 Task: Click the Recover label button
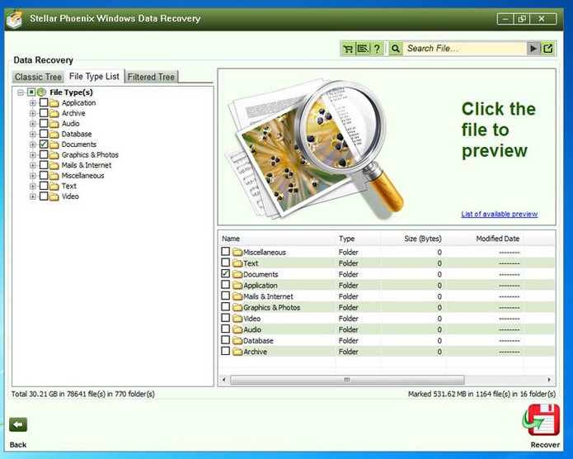545,444
